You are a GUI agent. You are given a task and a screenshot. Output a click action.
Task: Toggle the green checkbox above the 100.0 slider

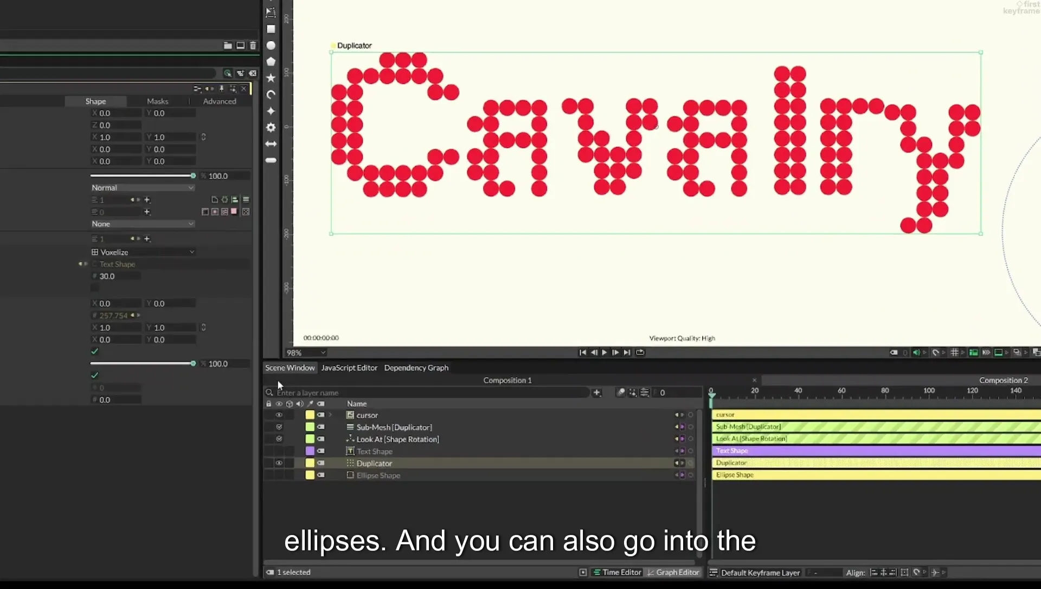pyautogui.click(x=95, y=351)
